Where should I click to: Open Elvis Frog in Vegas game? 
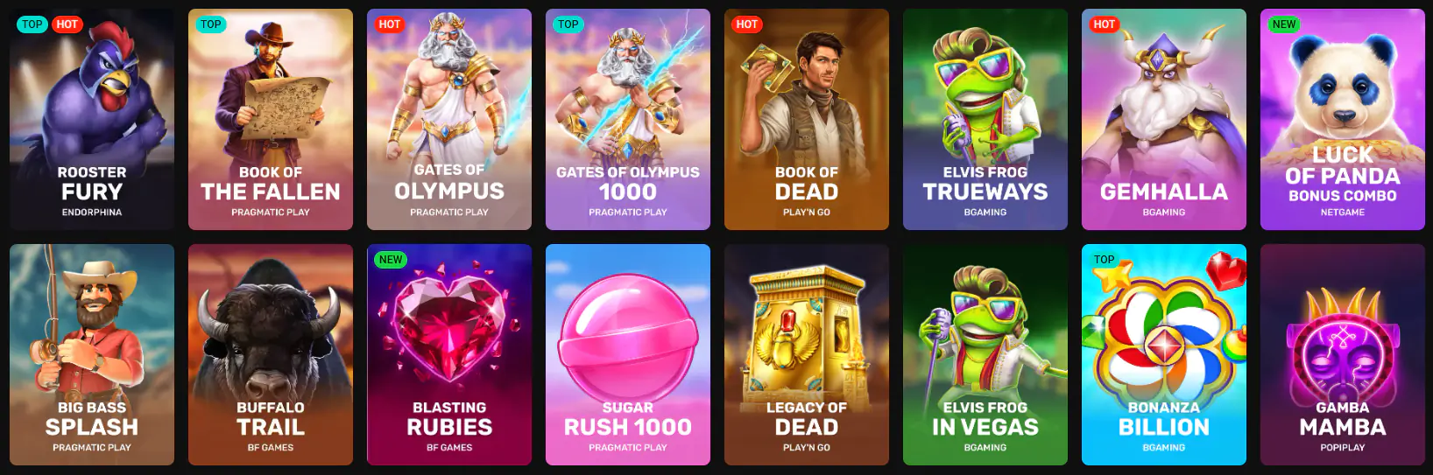(x=985, y=354)
